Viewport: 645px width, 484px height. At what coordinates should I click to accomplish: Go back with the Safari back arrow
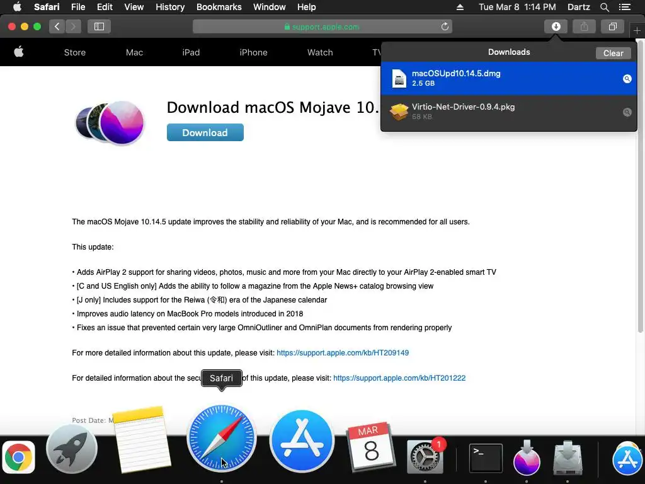(57, 26)
